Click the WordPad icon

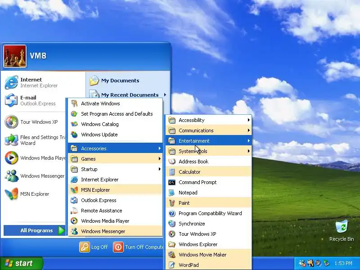click(x=172, y=265)
